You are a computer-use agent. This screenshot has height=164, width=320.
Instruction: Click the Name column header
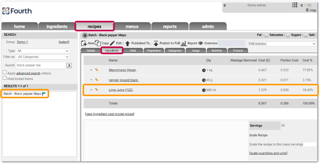[113, 60]
